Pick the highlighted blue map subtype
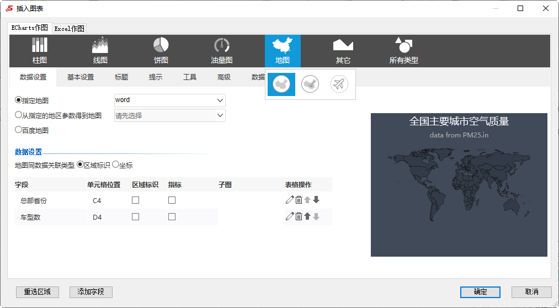 [x=281, y=84]
